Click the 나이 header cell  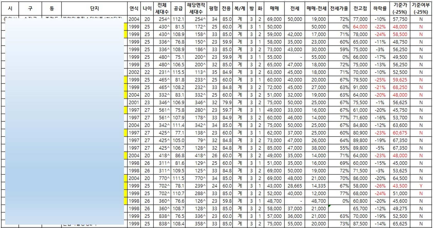click(147, 8)
